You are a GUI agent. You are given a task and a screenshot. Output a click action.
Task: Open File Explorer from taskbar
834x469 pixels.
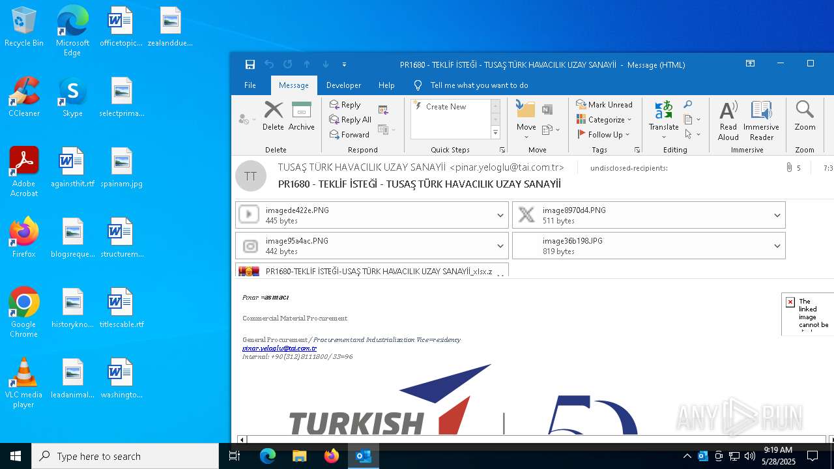point(299,456)
